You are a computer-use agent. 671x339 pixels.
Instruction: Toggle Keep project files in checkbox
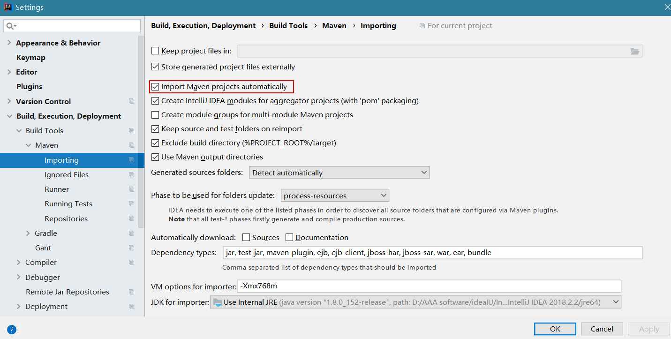pyautogui.click(x=155, y=51)
